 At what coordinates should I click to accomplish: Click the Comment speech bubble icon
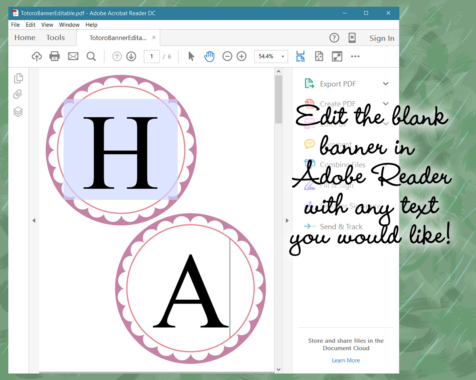[x=309, y=144]
